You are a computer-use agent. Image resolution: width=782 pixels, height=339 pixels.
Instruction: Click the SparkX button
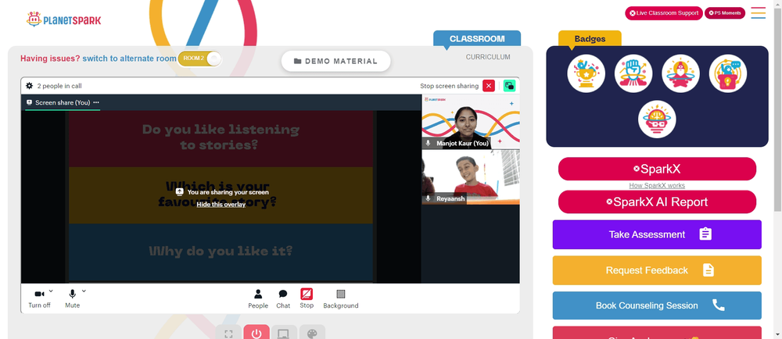657,169
